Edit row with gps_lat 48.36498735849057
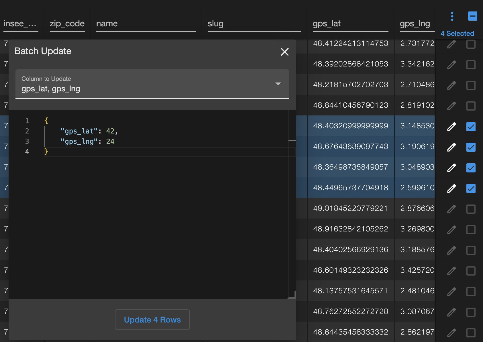The height and width of the screenshot is (342, 483). (451, 168)
